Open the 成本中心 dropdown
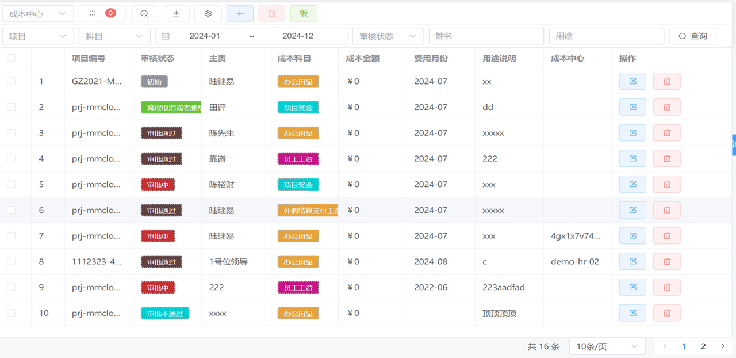This screenshot has height=358, width=736. (x=38, y=13)
